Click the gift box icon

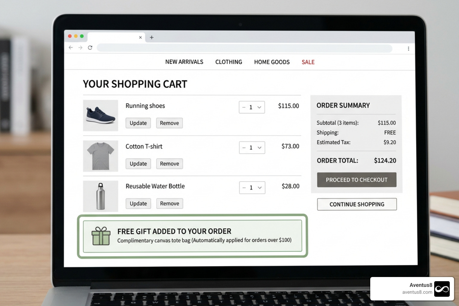pos(101,236)
